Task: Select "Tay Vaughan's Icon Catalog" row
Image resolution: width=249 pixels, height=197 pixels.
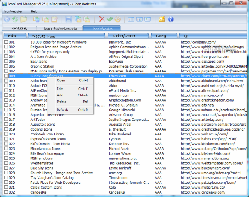Action: click(52, 178)
